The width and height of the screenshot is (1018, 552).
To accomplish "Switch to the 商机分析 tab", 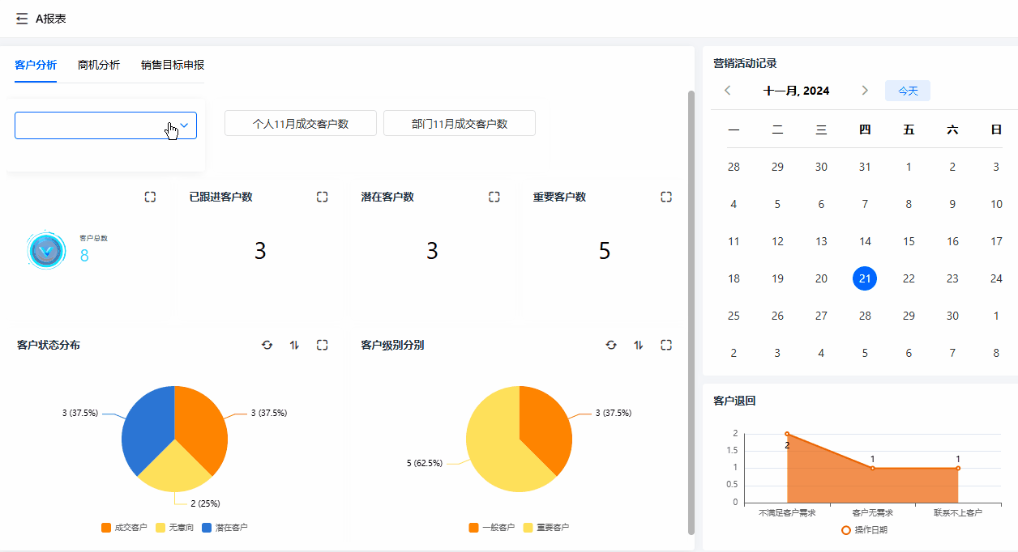I will pyautogui.click(x=99, y=65).
